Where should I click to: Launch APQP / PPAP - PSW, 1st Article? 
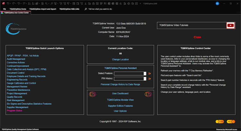[x=23, y=56]
